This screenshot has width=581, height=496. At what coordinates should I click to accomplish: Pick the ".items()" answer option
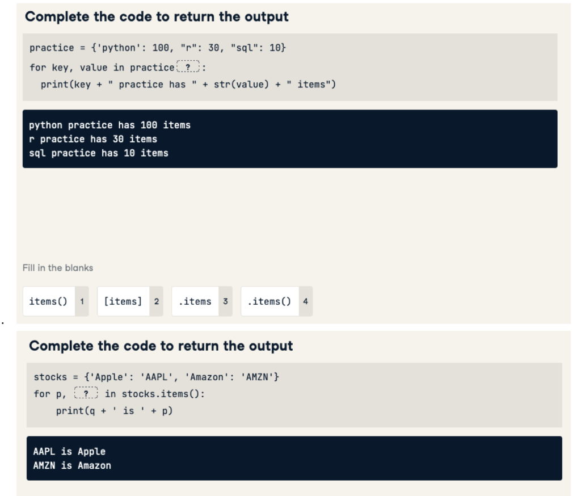coord(268,301)
